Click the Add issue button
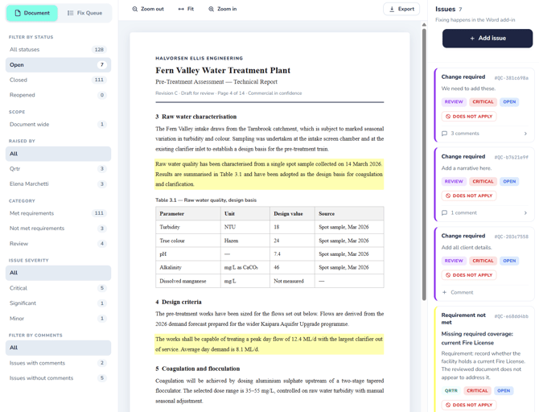 coord(488,38)
